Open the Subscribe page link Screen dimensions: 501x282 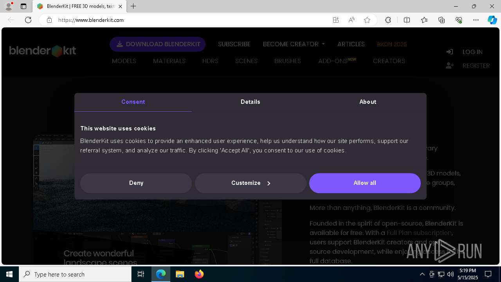click(x=234, y=44)
